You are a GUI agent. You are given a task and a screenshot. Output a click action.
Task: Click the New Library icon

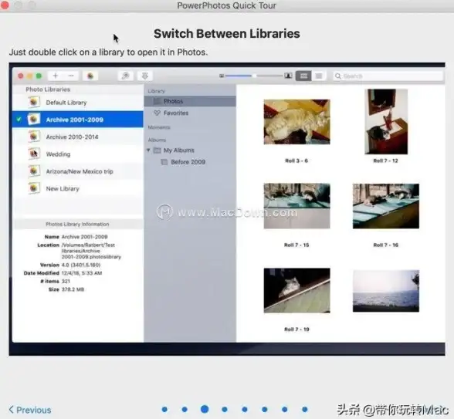pyautogui.click(x=34, y=188)
